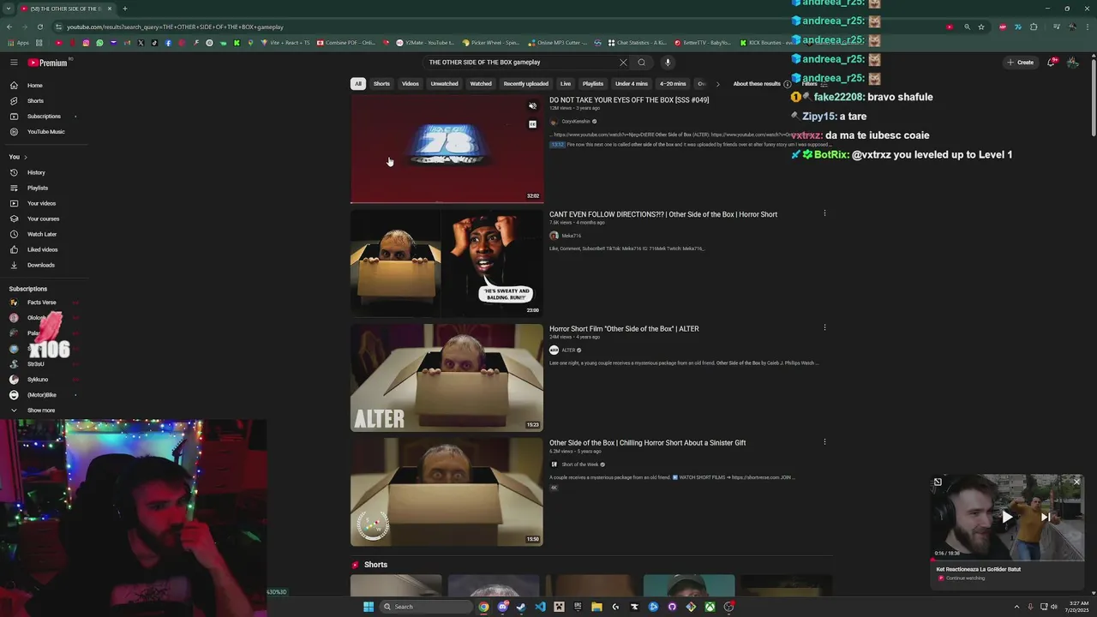Viewport: 1097px width, 617px height.
Task: Select the Shorts filter chip
Action: click(381, 84)
